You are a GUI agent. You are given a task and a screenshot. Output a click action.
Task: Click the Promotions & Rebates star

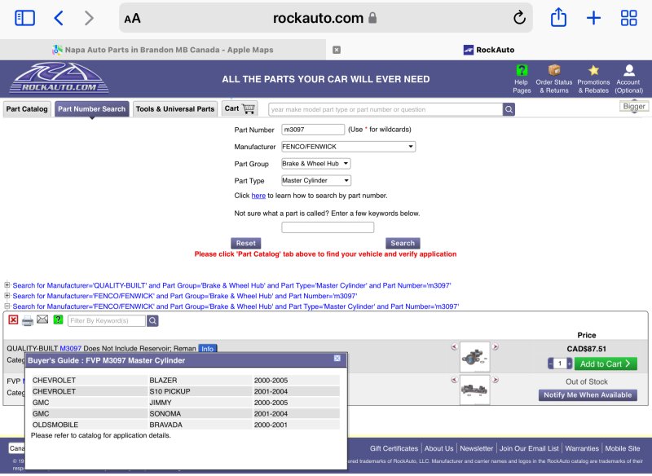point(593,71)
